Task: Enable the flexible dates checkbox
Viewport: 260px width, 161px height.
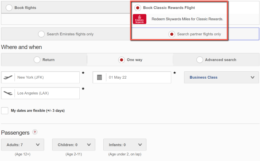Action: click(5, 111)
